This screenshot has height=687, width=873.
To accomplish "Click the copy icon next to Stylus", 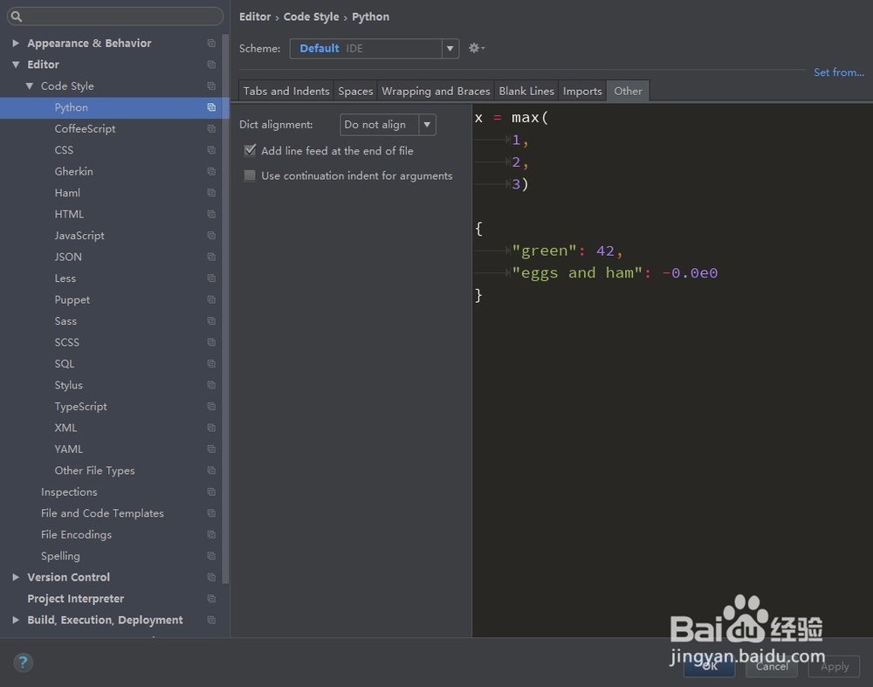I will pyautogui.click(x=211, y=385).
